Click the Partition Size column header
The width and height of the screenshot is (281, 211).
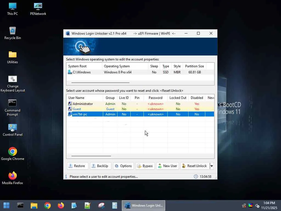click(195, 66)
